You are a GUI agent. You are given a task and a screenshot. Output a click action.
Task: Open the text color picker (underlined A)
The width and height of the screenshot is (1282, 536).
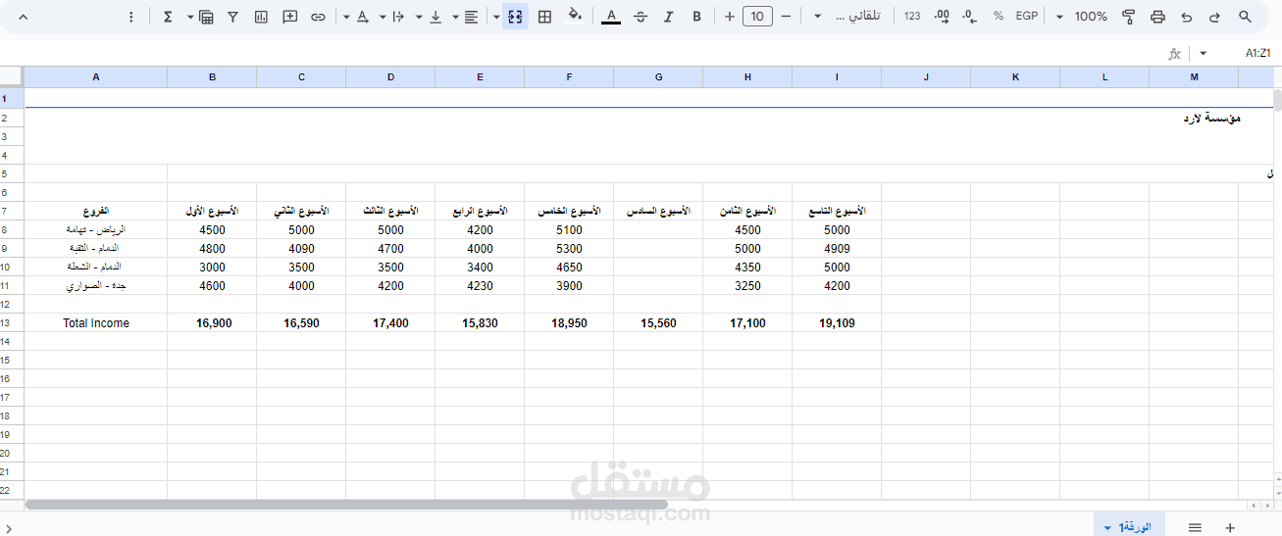click(611, 17)
